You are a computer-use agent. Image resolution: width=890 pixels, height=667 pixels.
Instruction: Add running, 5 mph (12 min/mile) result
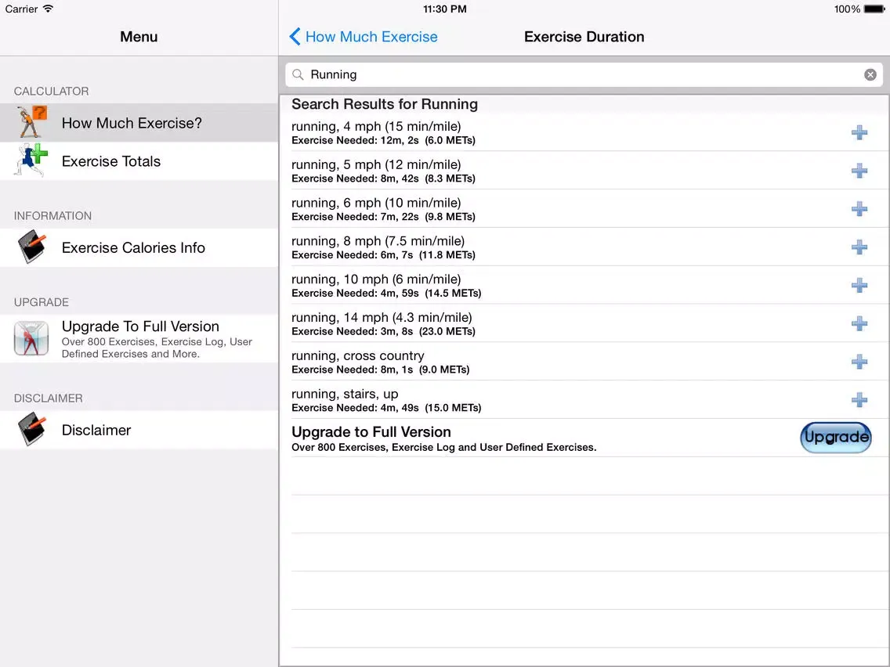coord(859,171)
